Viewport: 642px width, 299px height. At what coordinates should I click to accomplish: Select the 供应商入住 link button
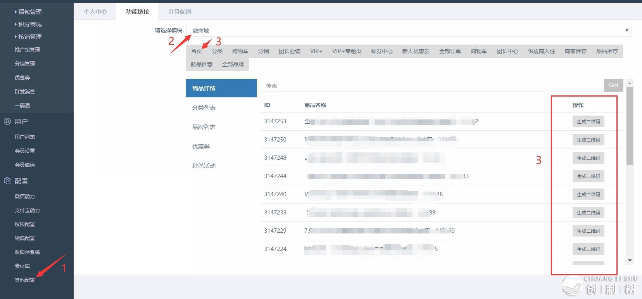[542, 51]
